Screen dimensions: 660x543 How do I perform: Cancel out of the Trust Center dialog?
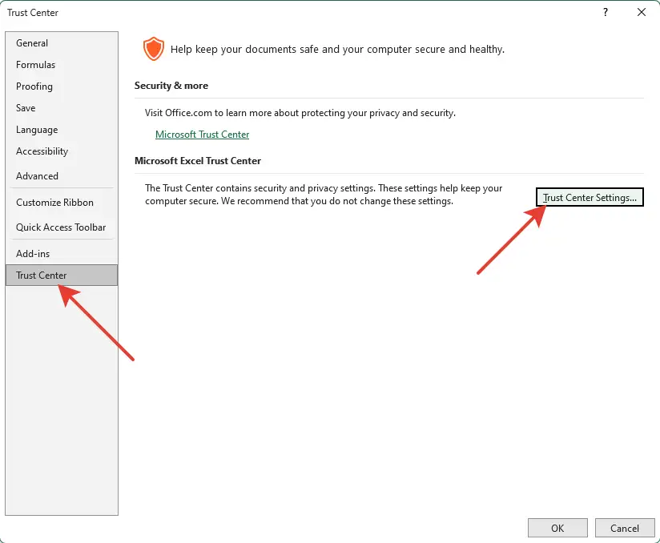pyautogui.click(x=625, y=527)
